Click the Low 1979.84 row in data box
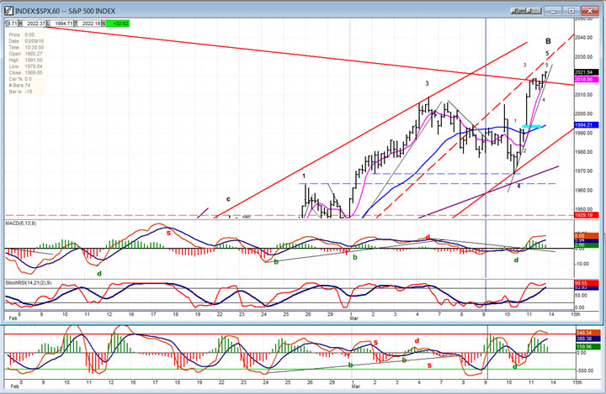 (x=26, y=66)
